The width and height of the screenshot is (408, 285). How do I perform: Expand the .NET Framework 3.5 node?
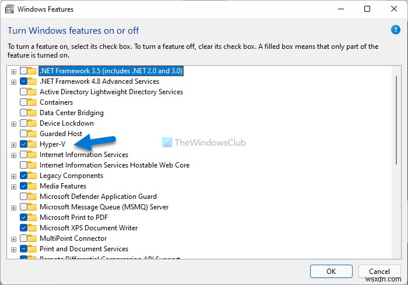click(x=13, y=71)
